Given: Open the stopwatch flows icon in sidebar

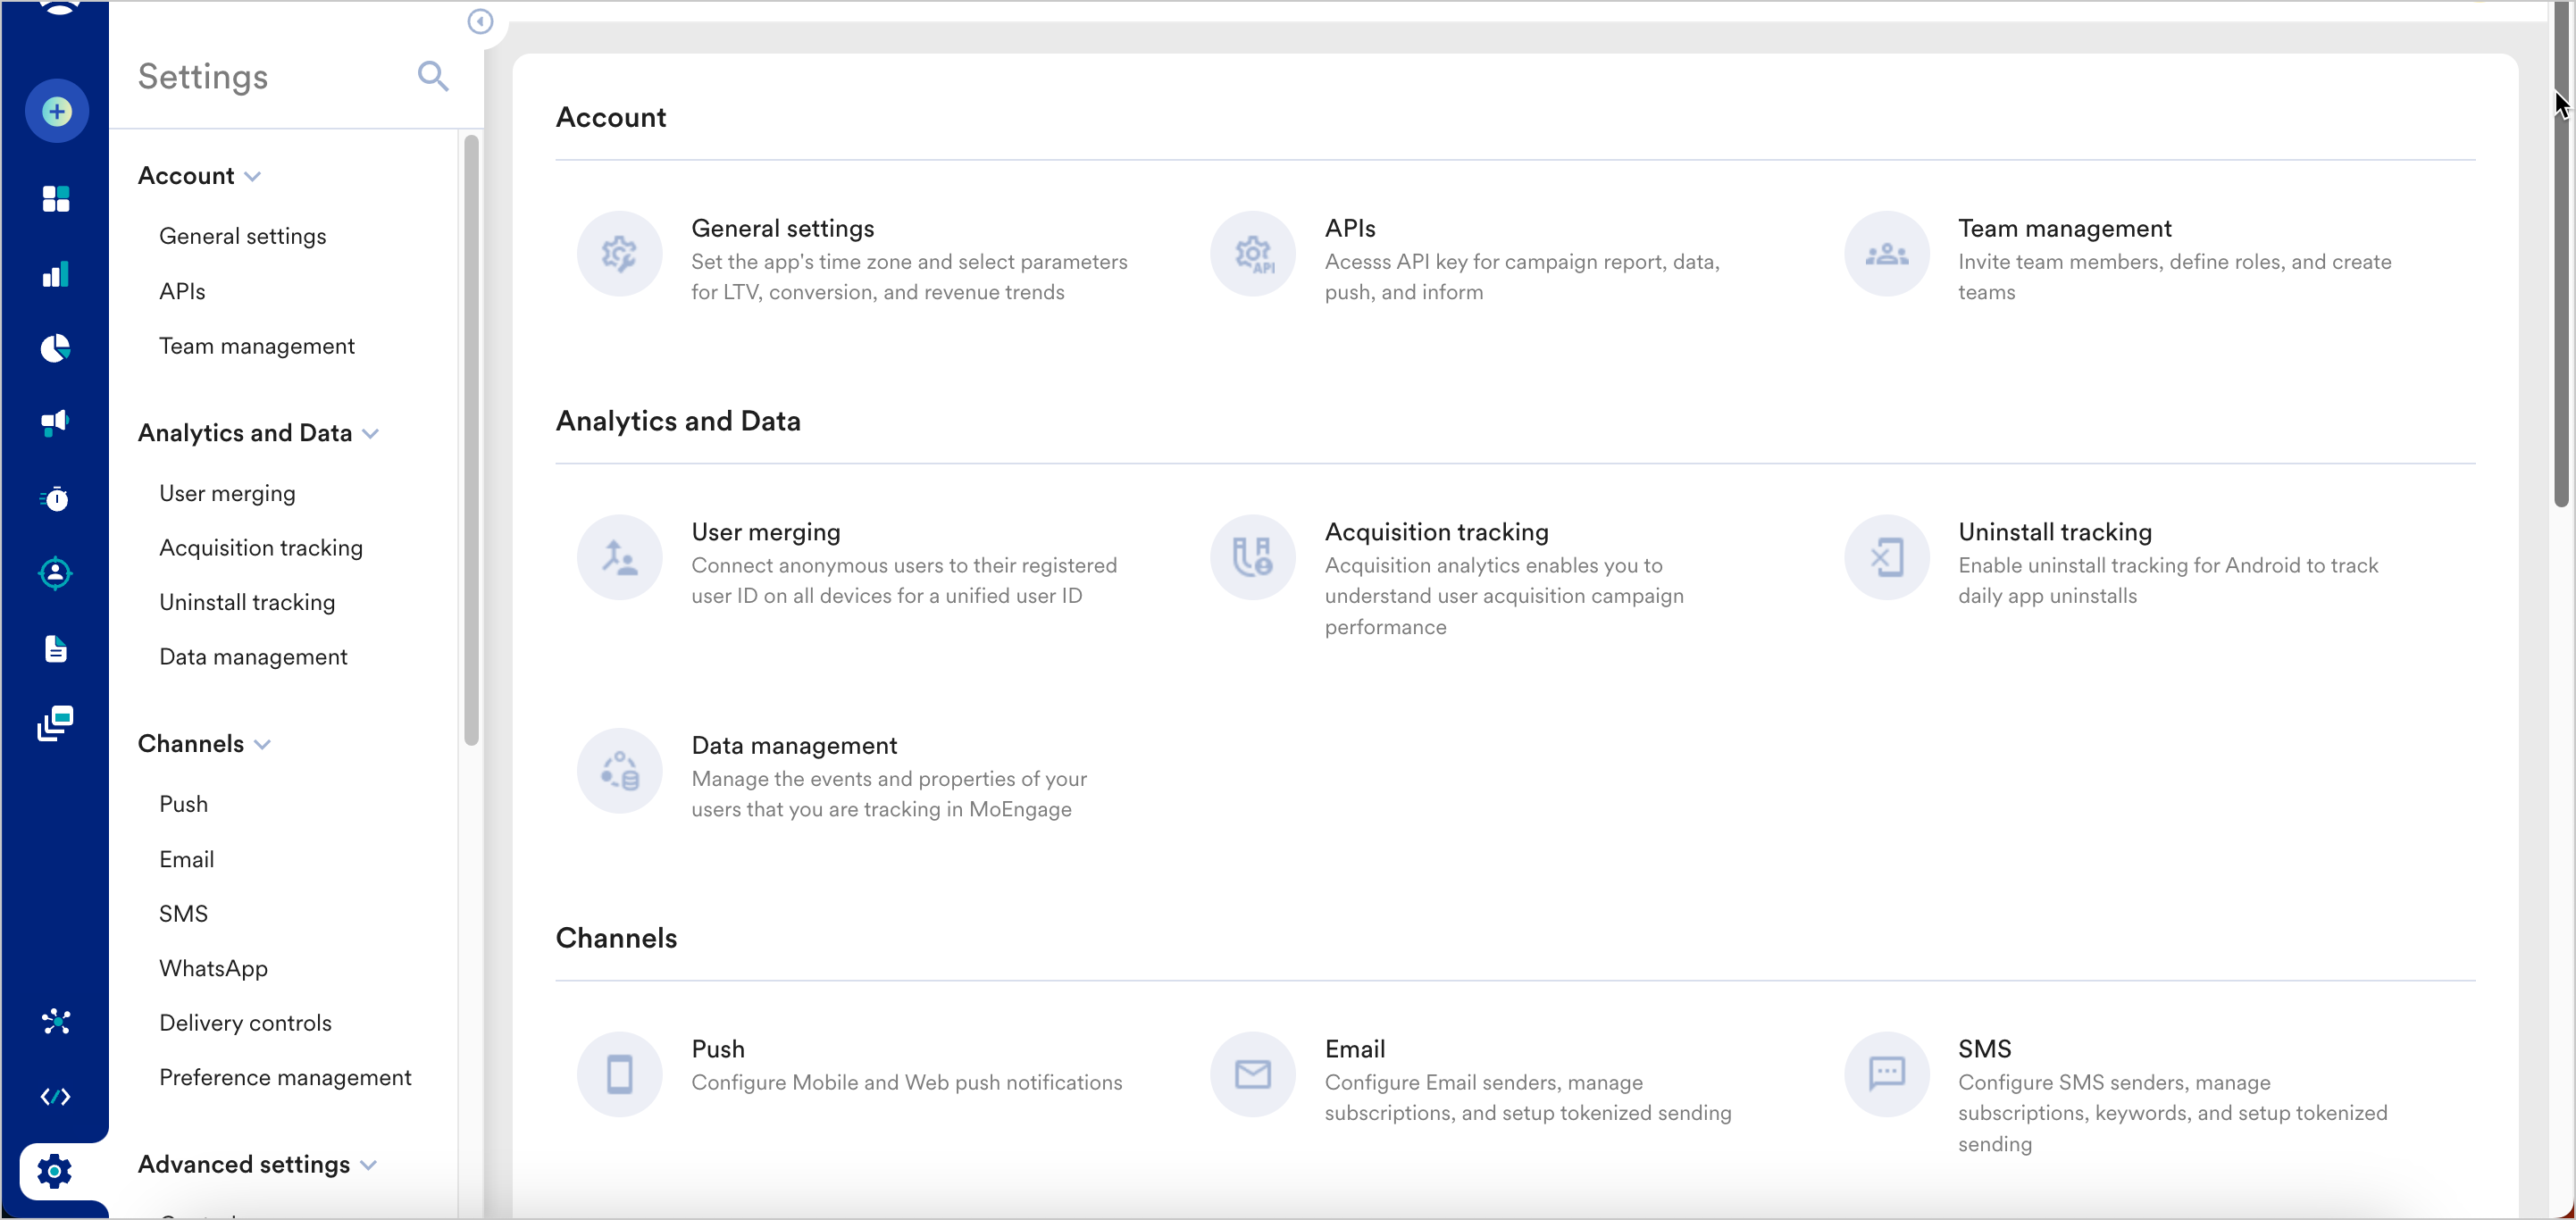Looking at the screenshot, I should 56,498.
